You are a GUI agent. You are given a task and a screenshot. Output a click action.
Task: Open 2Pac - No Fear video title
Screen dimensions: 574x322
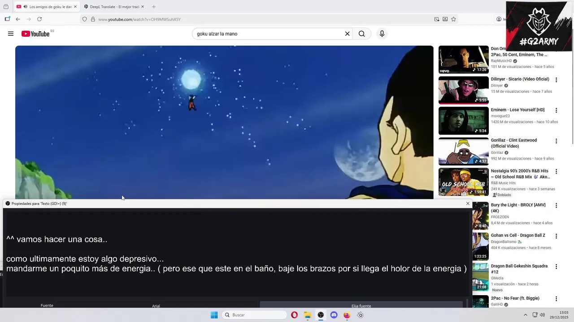515,298
